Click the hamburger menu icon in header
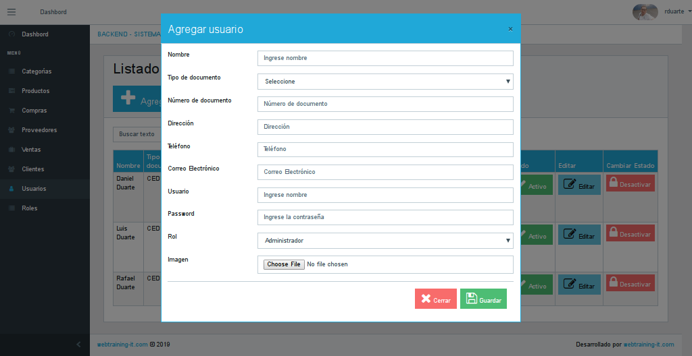The height and width of the screenshot is (356, 692). pyautogui.click(x=11, y=12)
